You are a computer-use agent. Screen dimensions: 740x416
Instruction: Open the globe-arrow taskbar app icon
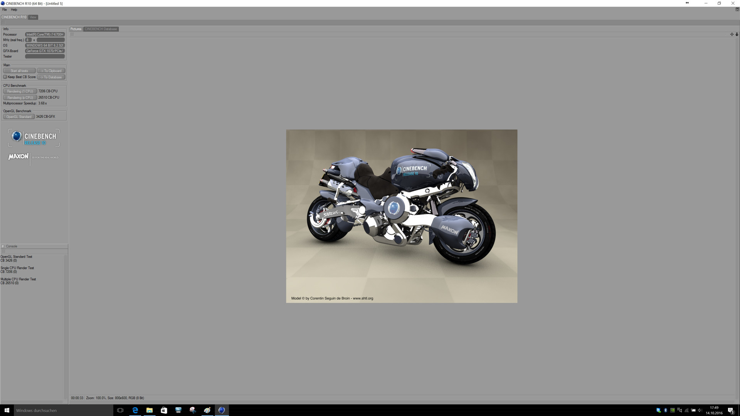pos(207,410)
